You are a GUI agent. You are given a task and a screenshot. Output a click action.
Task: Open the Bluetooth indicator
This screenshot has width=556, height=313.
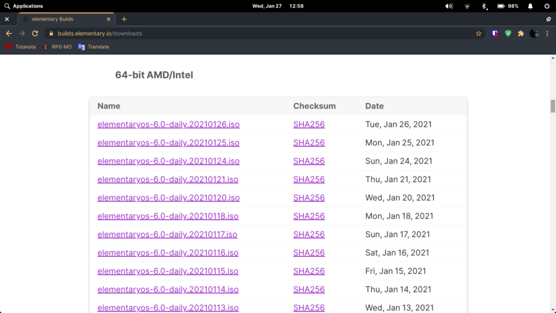484,6
